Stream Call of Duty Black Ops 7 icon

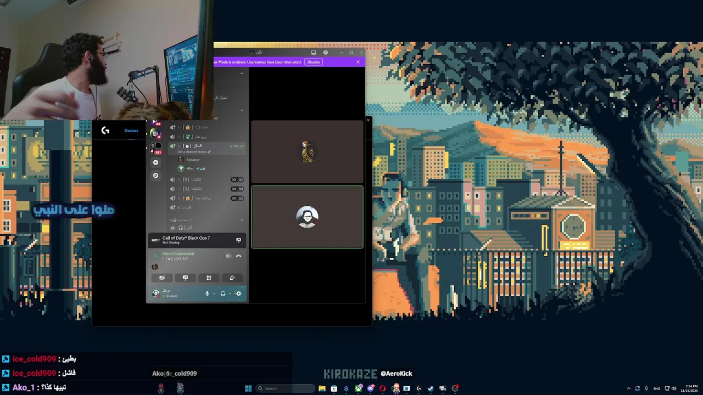point(238,240)
